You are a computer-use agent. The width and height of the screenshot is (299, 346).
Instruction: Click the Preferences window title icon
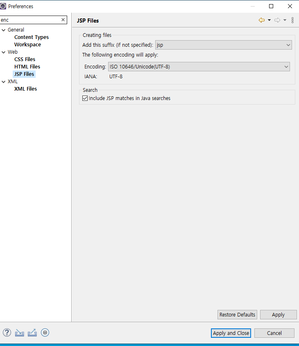3,6
